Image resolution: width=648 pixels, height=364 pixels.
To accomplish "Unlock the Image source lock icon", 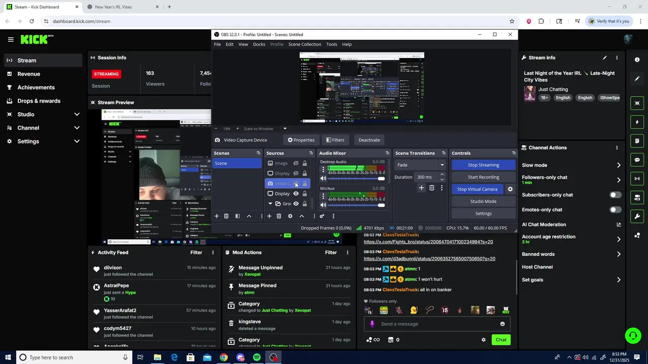I will [305, 163].
